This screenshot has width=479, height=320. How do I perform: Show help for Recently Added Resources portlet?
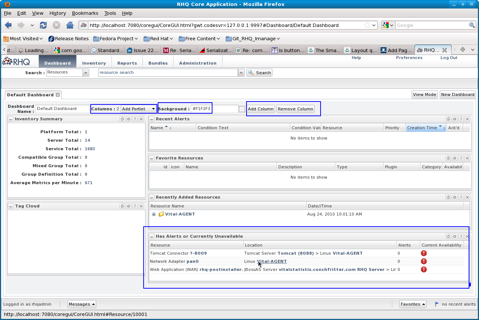tap(461, 197)
